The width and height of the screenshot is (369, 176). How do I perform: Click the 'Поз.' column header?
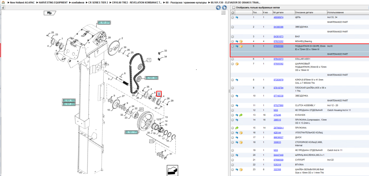255,12
